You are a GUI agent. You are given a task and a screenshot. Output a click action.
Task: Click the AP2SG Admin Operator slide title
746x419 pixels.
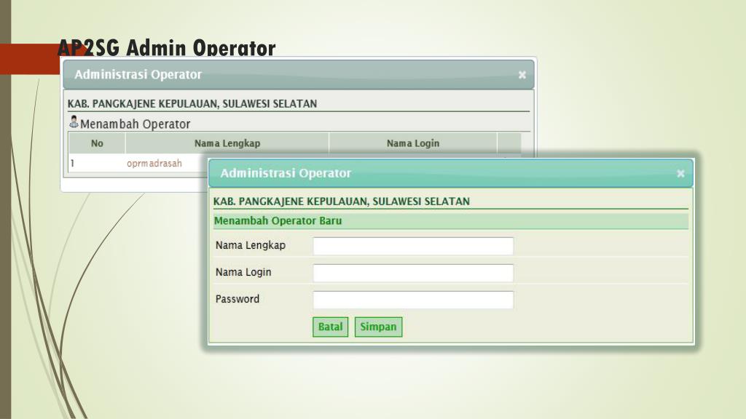point(167,47)
